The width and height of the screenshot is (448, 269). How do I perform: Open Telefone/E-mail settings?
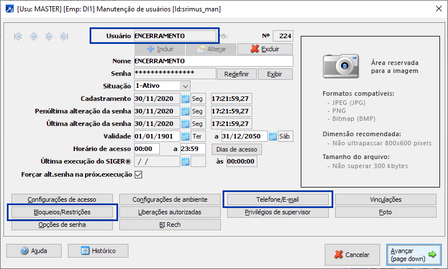click(278, 199)
